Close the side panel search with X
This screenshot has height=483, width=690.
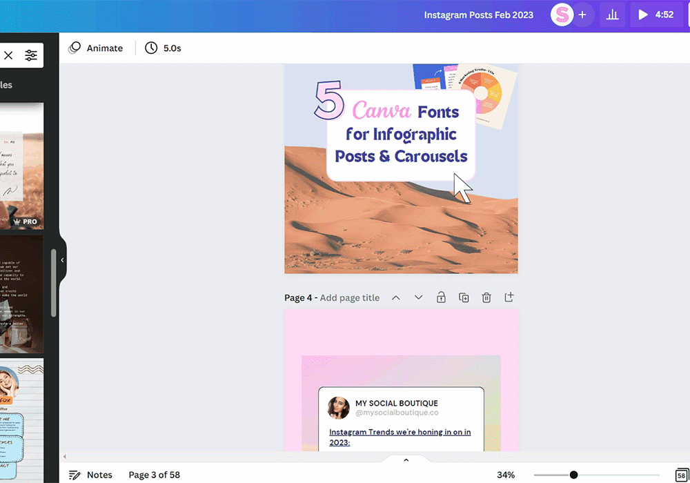pos(8,55)
